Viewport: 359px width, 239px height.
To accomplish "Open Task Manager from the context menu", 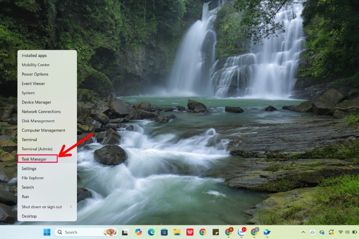I will 47,159.
